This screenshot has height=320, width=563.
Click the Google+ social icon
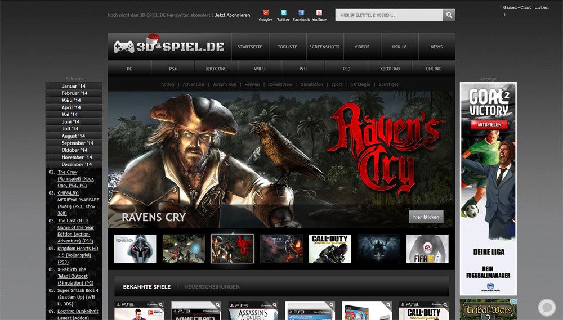[265, 13]
